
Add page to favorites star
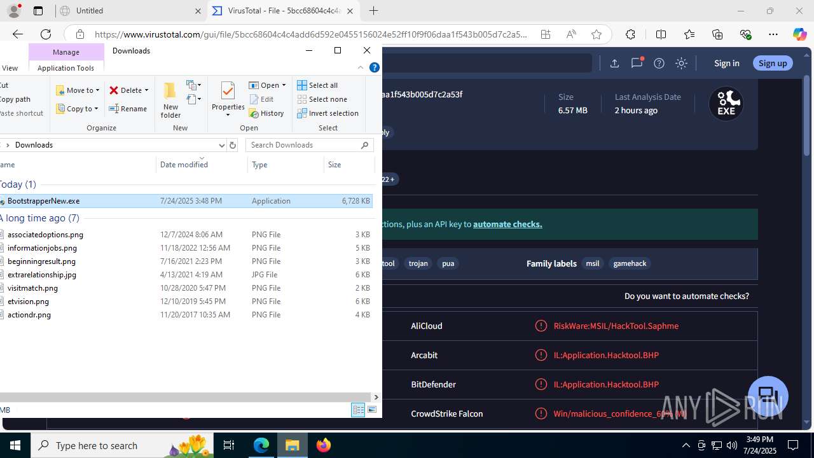pyautogui.click(x=596, y=34)
